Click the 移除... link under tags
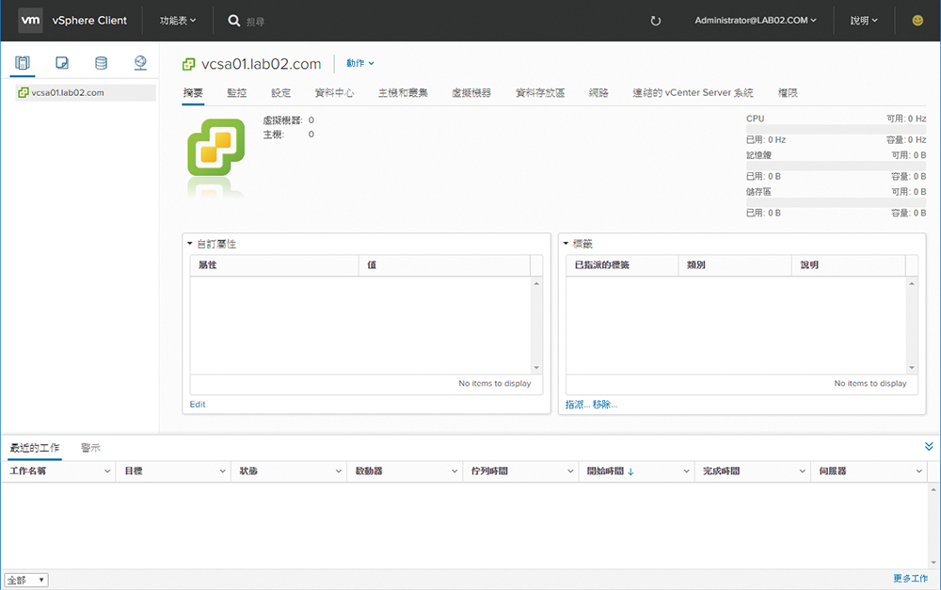Image resolution: width=941 pixels, height=590 pixels. click(x=605, y=405)
